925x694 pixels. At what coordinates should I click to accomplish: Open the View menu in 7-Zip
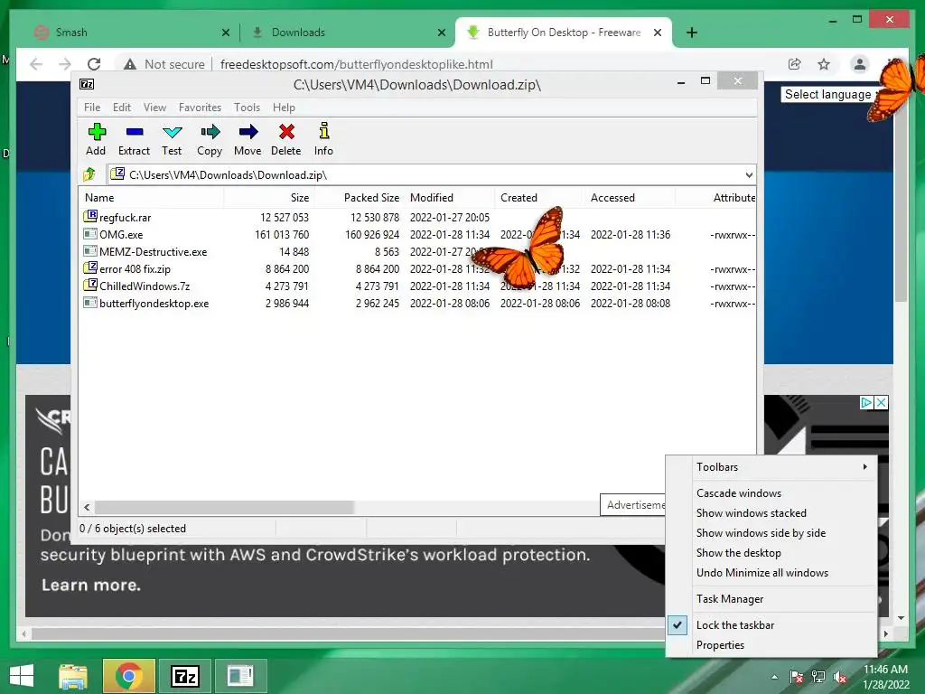[x=154, y=108]
